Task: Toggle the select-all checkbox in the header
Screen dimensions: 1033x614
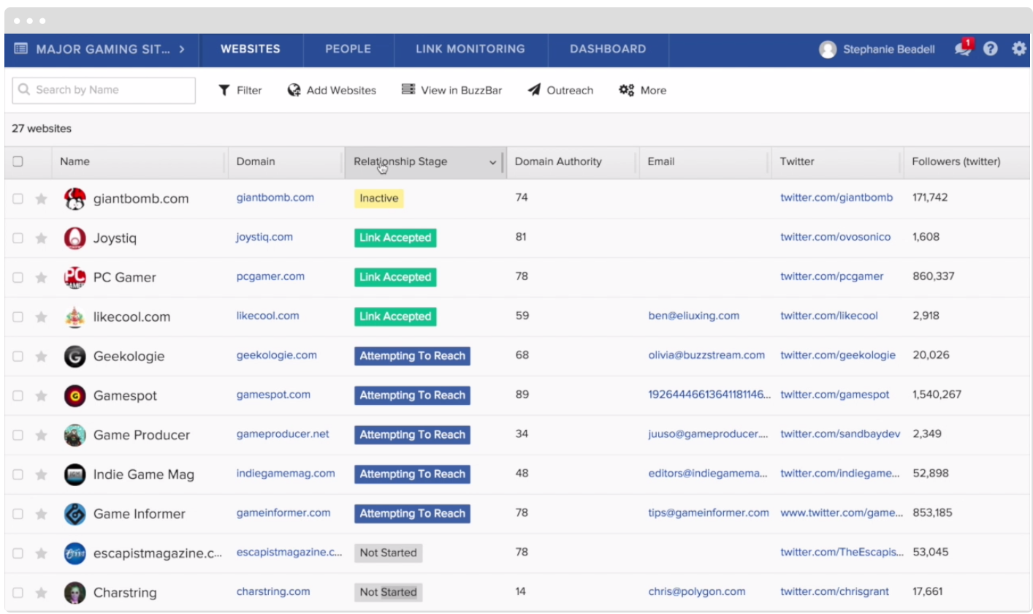Action: coord(18,162)
